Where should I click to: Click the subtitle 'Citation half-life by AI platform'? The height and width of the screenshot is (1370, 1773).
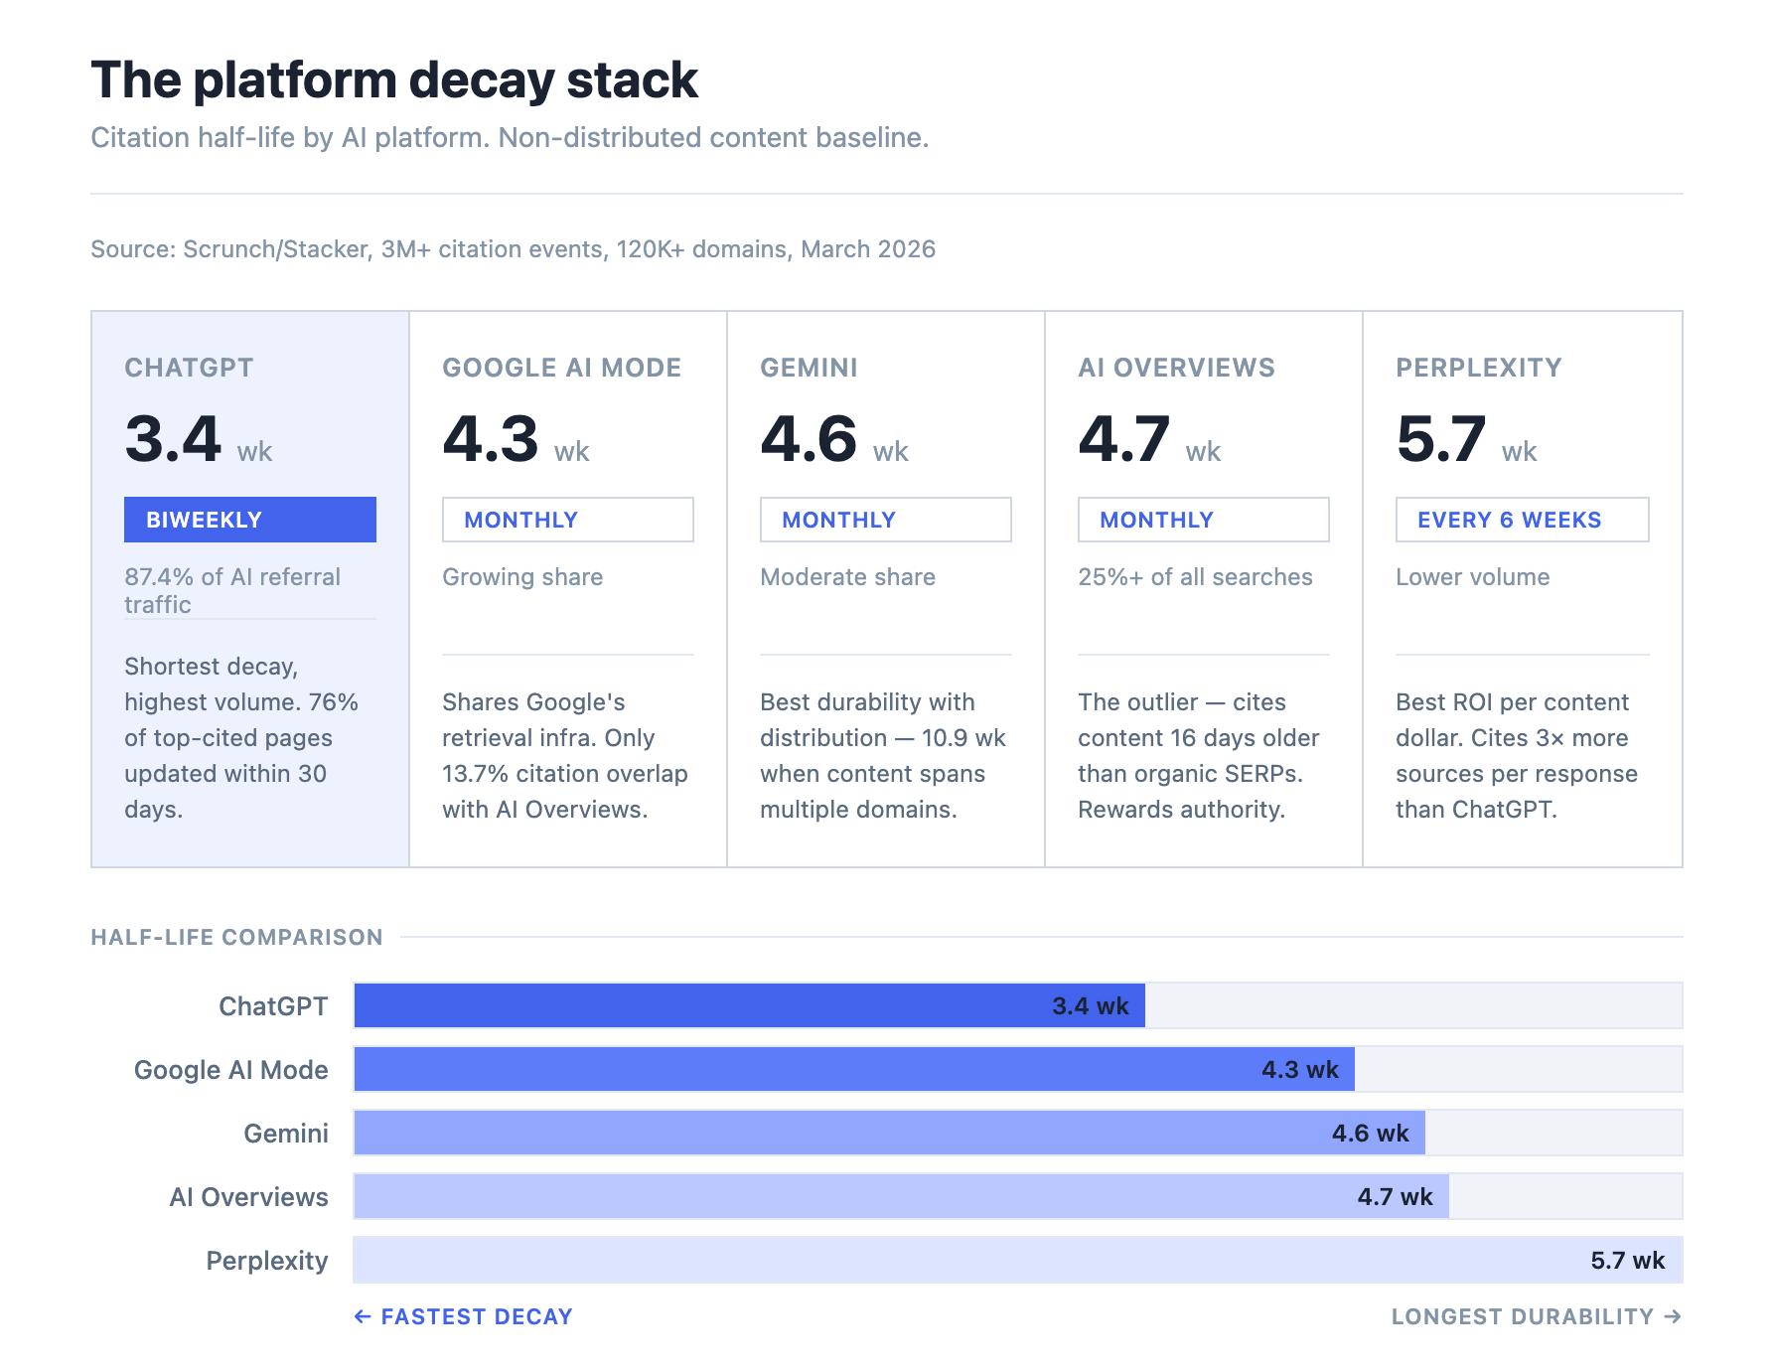(x=510, y=137)
